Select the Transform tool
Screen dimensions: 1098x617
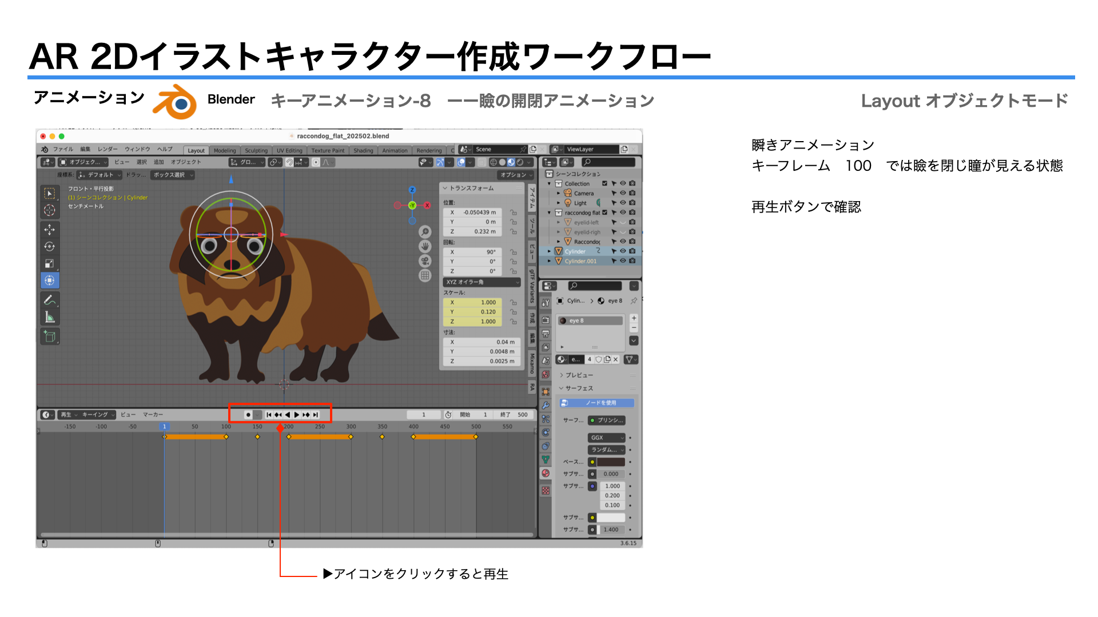click(50, 281)
